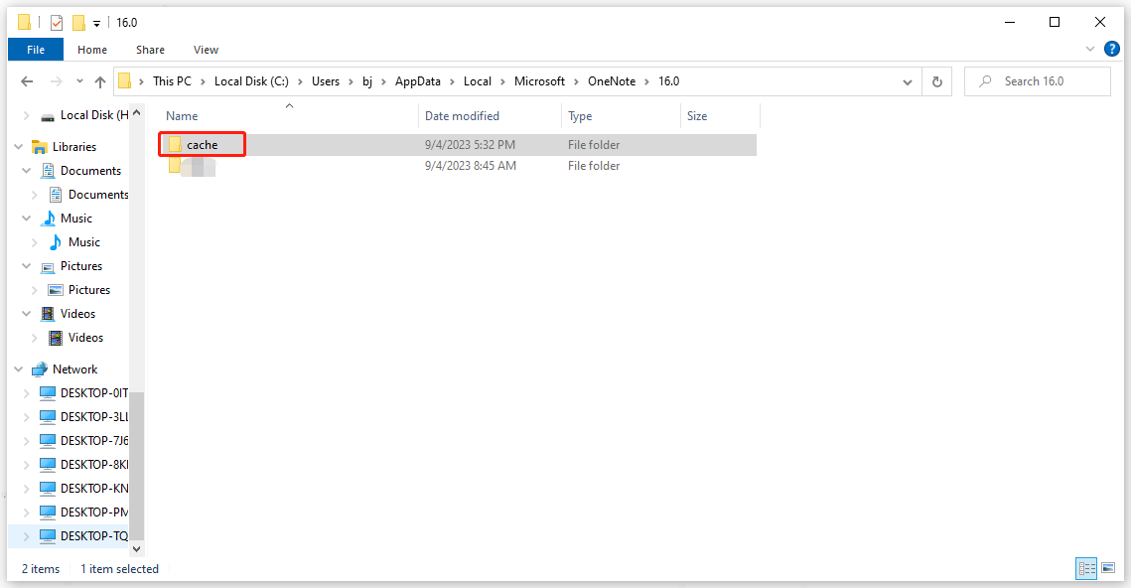The image size is (1131, 588).
Task: Collapse the Documents library node
Action: tap(27, 171)
